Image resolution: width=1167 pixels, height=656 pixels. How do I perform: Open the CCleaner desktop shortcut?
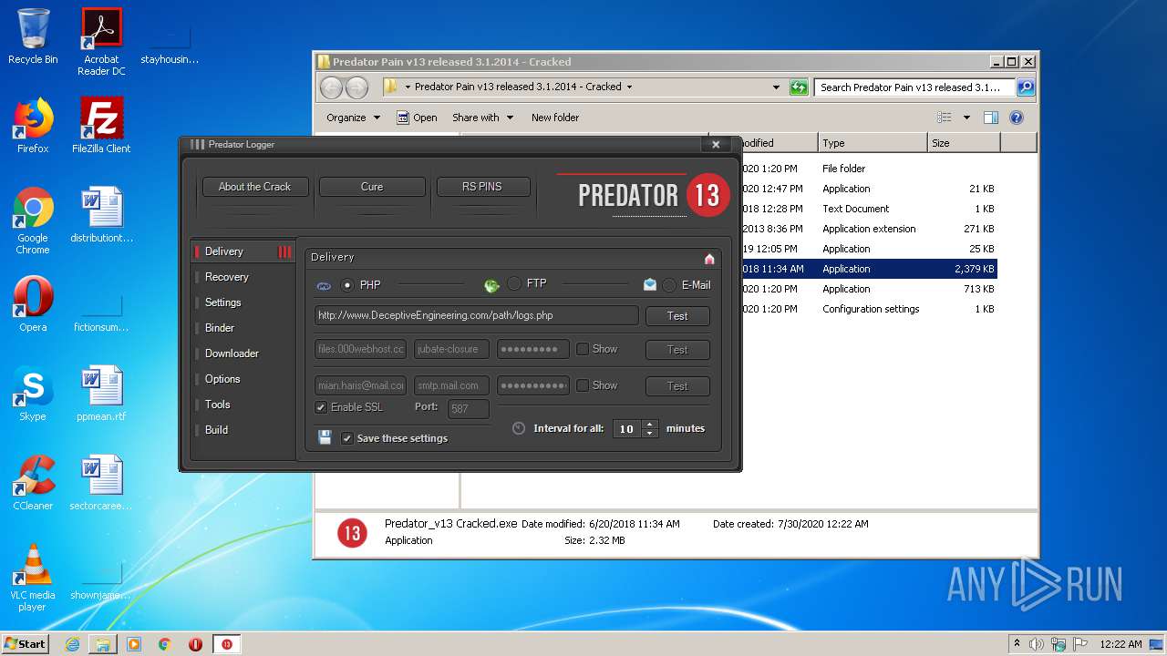(x=33, y=483)
